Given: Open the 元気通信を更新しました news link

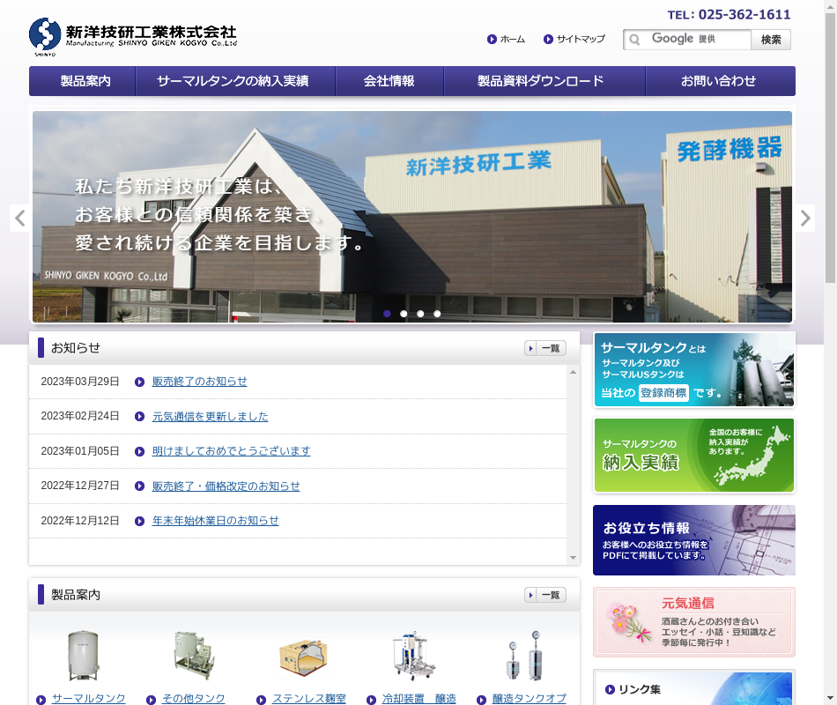Looking at the screenshot, I should pos(210,417).
